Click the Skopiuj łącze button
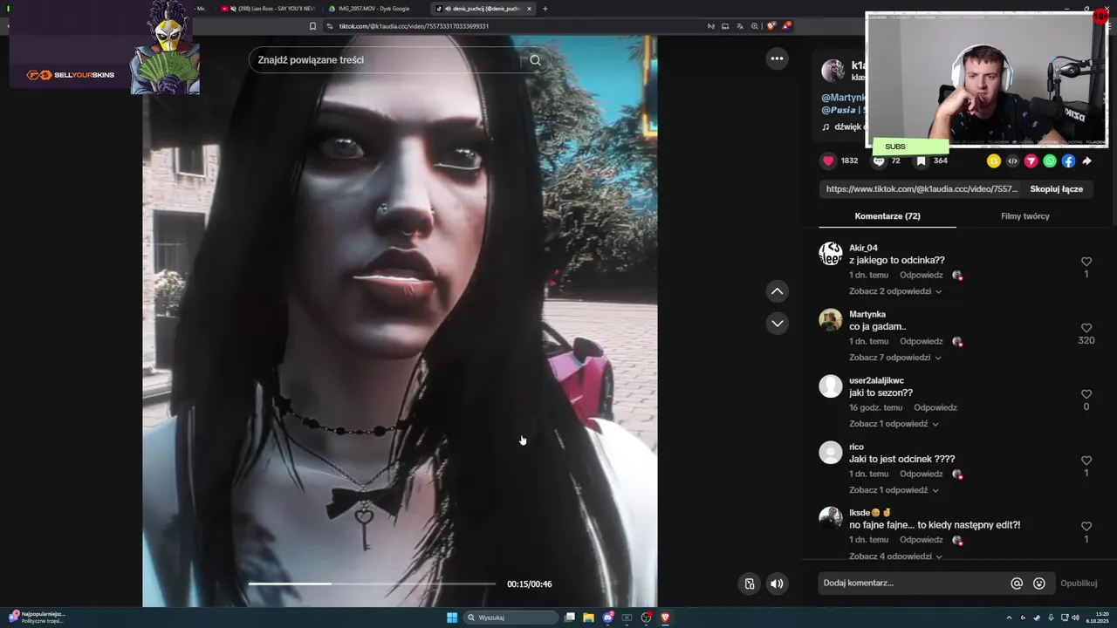This screenshot has width=1117, height=628. (1056, 188)
